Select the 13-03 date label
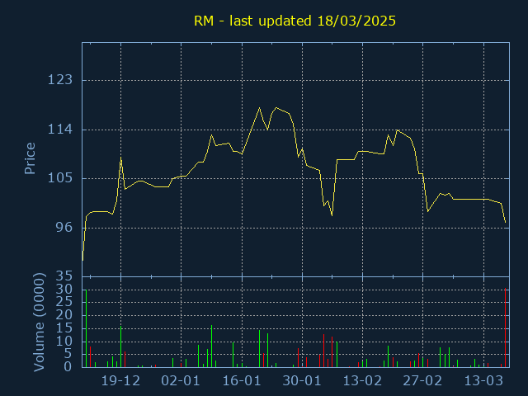Screen dimensions: 528x396 (483, 381)
